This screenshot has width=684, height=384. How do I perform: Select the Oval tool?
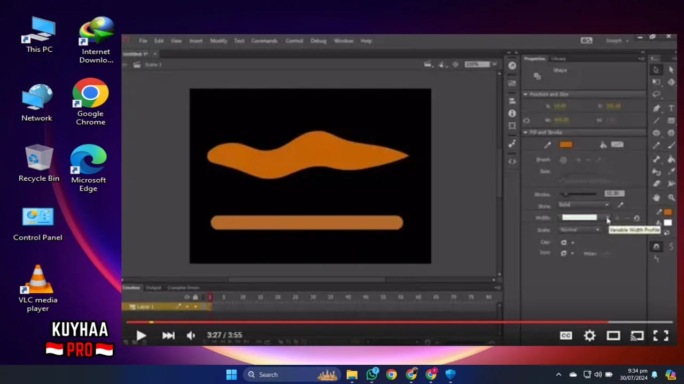click(656, 133)
